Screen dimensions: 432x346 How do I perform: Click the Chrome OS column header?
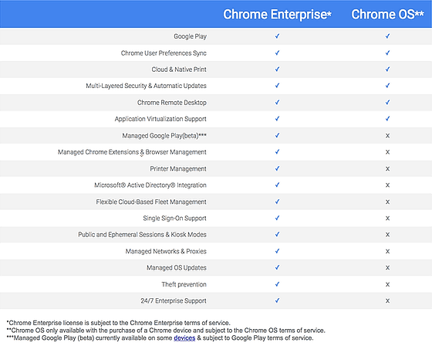(x=387, y=15)
